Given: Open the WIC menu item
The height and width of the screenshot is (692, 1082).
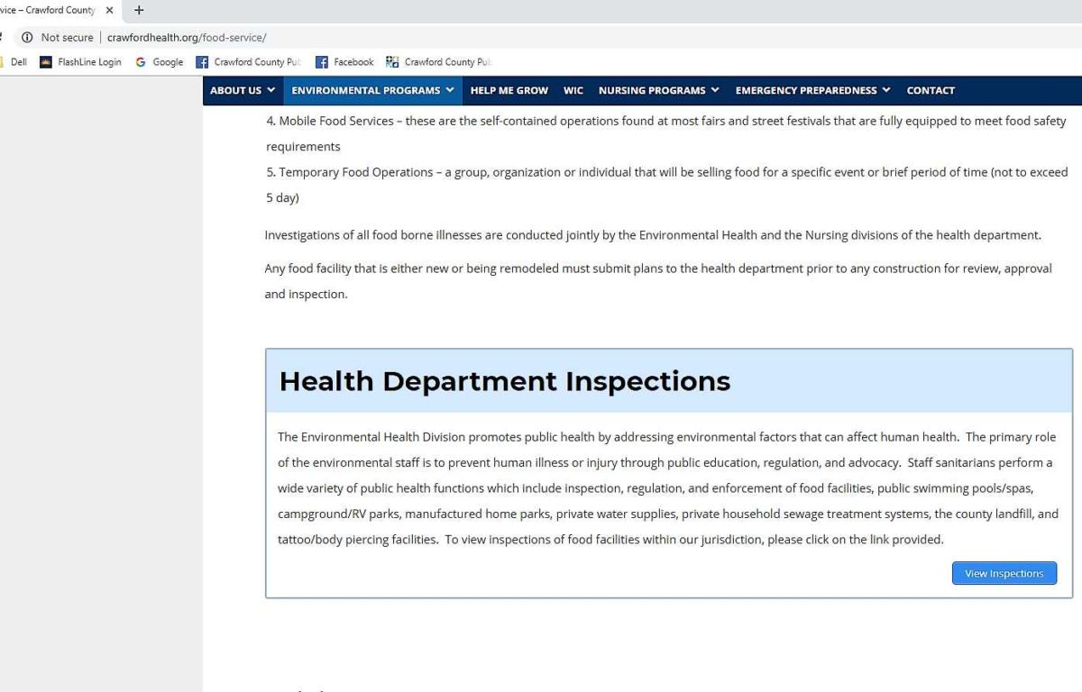Looking at the screenshot, I should pos(573,90).
